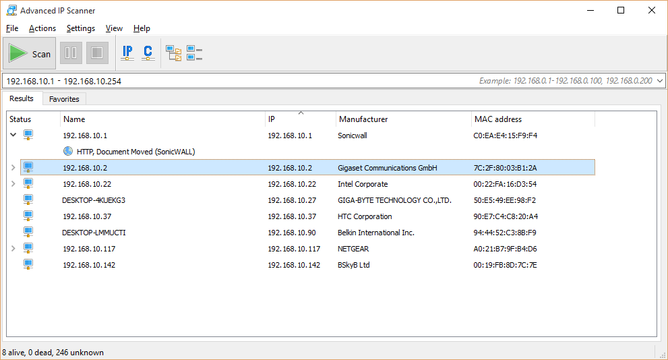The height and width of the screenshot is (360, 668).
Task: Click GIGA-BYTE TECHNOLOGY CO.,LTD. cell
Action: (x=394, y=200)
